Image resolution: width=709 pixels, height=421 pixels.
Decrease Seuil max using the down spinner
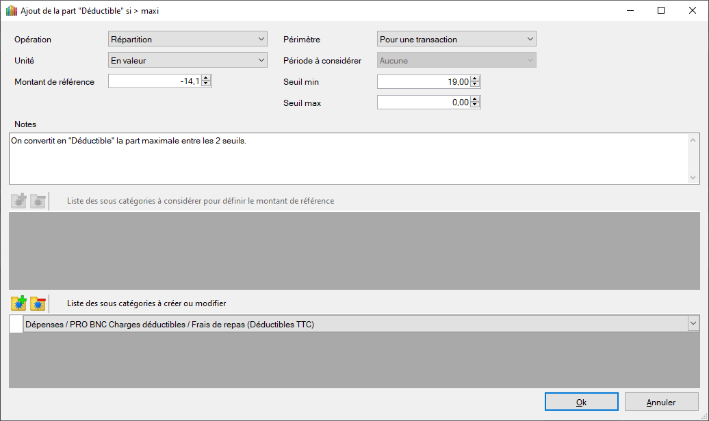(x=476, y=106)
